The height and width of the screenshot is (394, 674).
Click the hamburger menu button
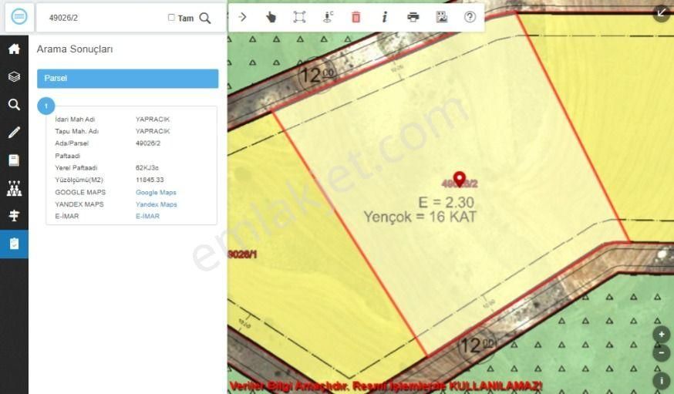[x=19, y=17]
